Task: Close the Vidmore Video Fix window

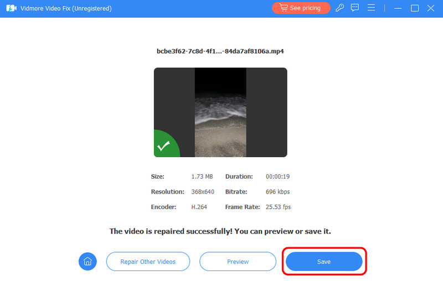Action: click(x=431, y=8)
